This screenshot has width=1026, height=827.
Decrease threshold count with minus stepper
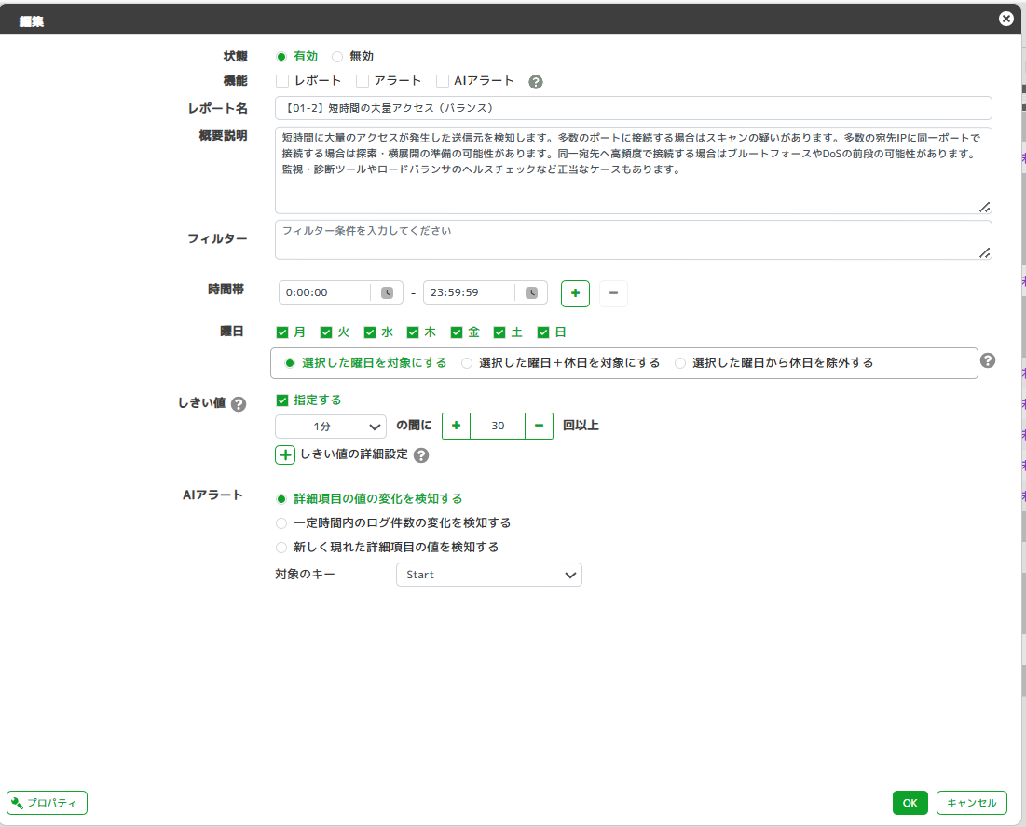tap(540, 426)
